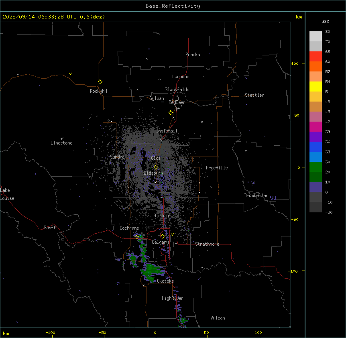Image resolution: width=346 pixels, height=338 pixels.
Task: Click the -100 tick on the vertical axis
Action: (x=293, y=271)
